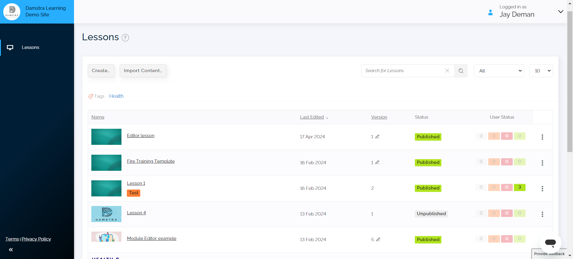Click the Tags label icon
Image resolution: width=573 pixels, height=259 pixels.
(90, 97)
